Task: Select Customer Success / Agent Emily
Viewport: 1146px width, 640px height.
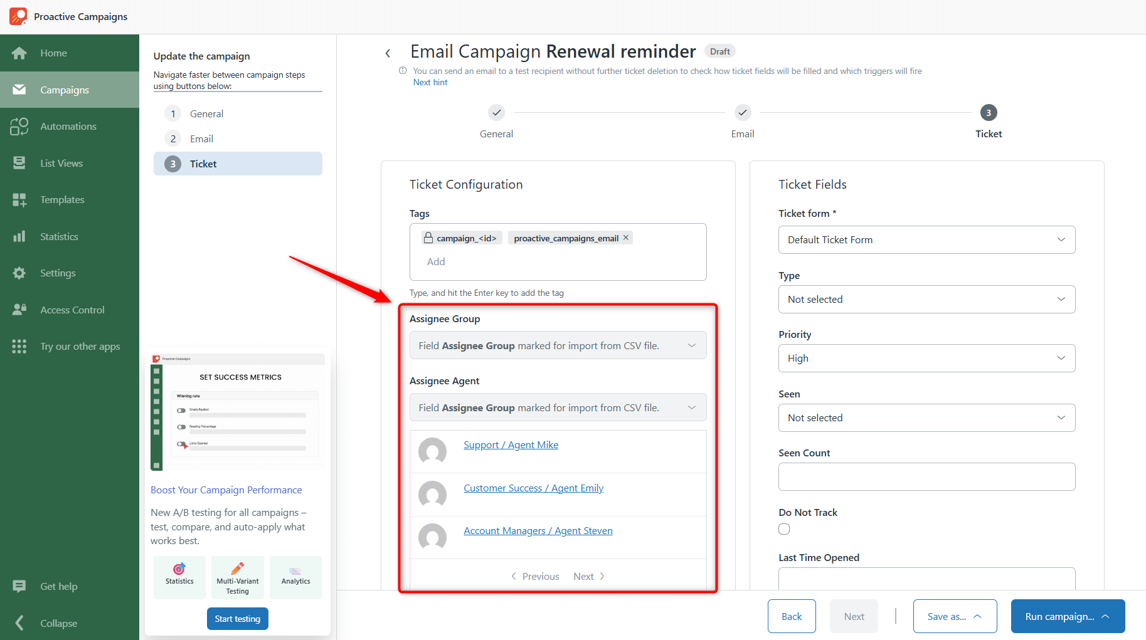Action: point(533,488)
